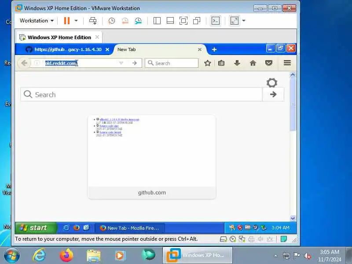
Task: Revert the VM to its last snapshot
Action: coord(125,21)
